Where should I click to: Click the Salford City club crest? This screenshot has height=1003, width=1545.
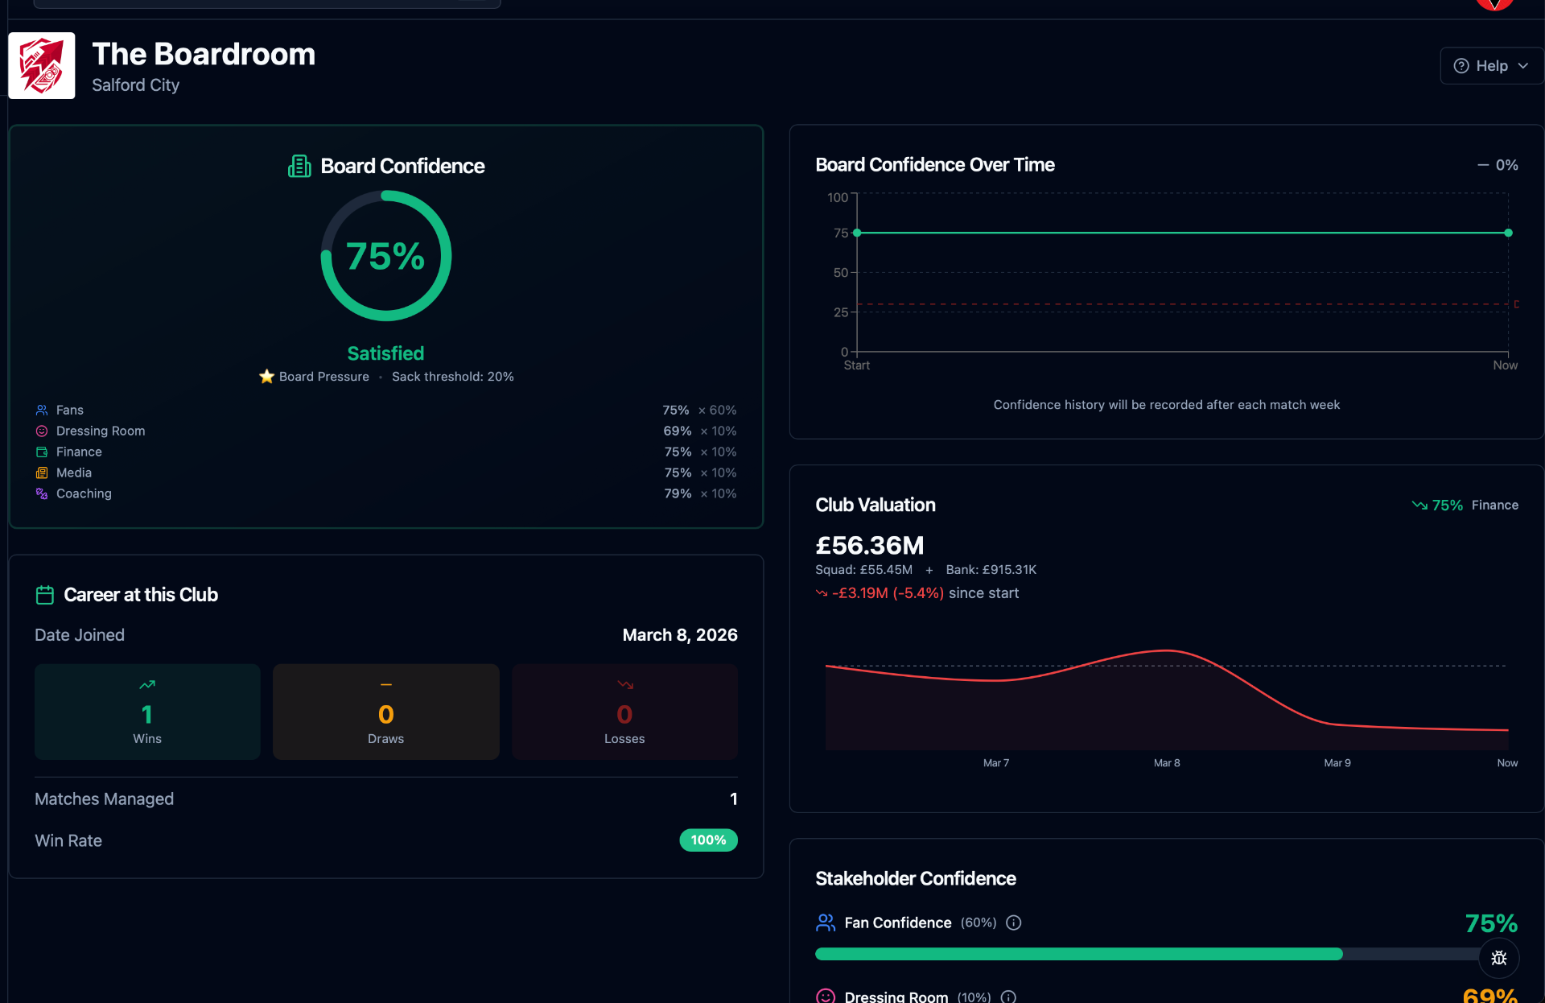point(42,66)
